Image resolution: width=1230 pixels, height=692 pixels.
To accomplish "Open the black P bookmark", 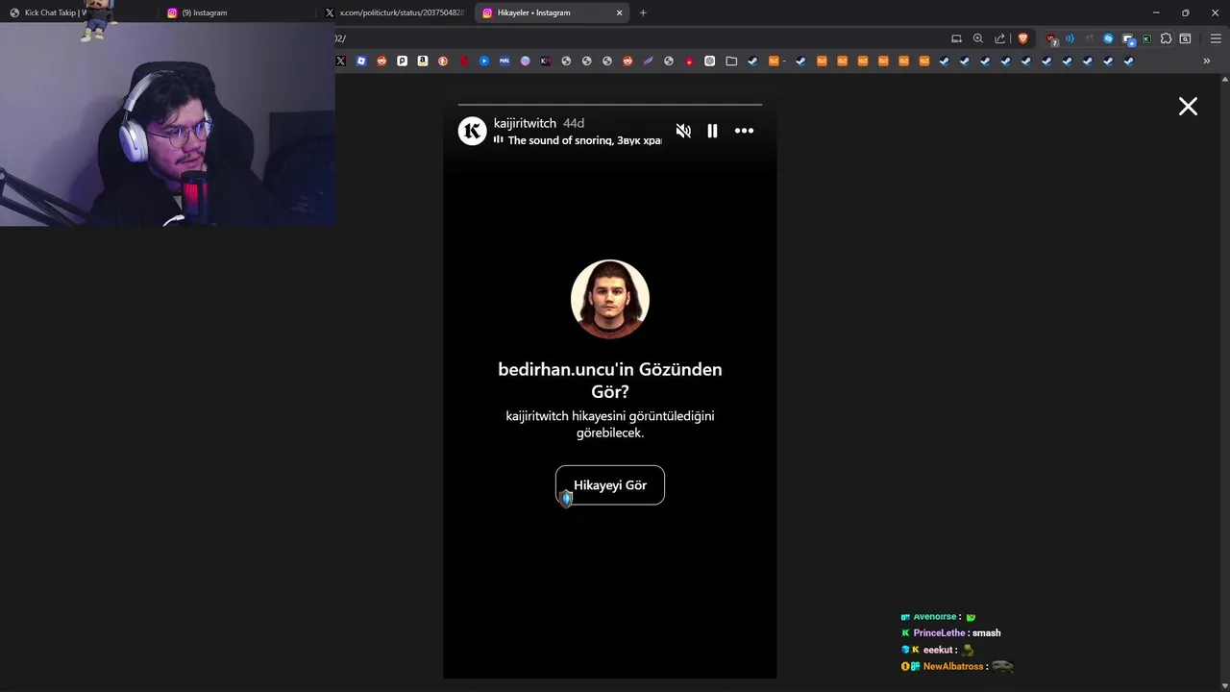I will (x=402, y=61).
